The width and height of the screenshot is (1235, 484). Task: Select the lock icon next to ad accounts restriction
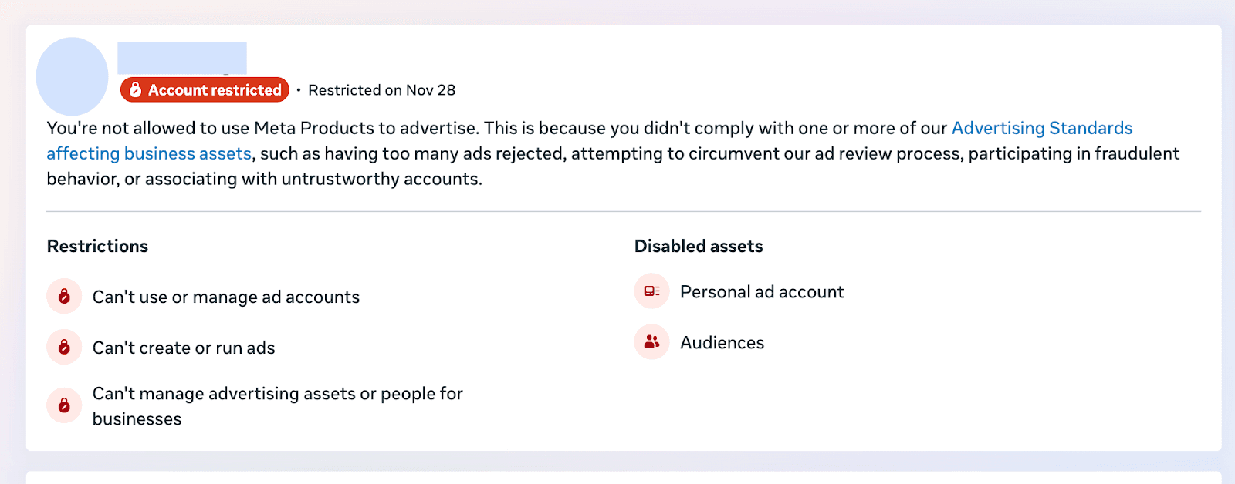64,297
